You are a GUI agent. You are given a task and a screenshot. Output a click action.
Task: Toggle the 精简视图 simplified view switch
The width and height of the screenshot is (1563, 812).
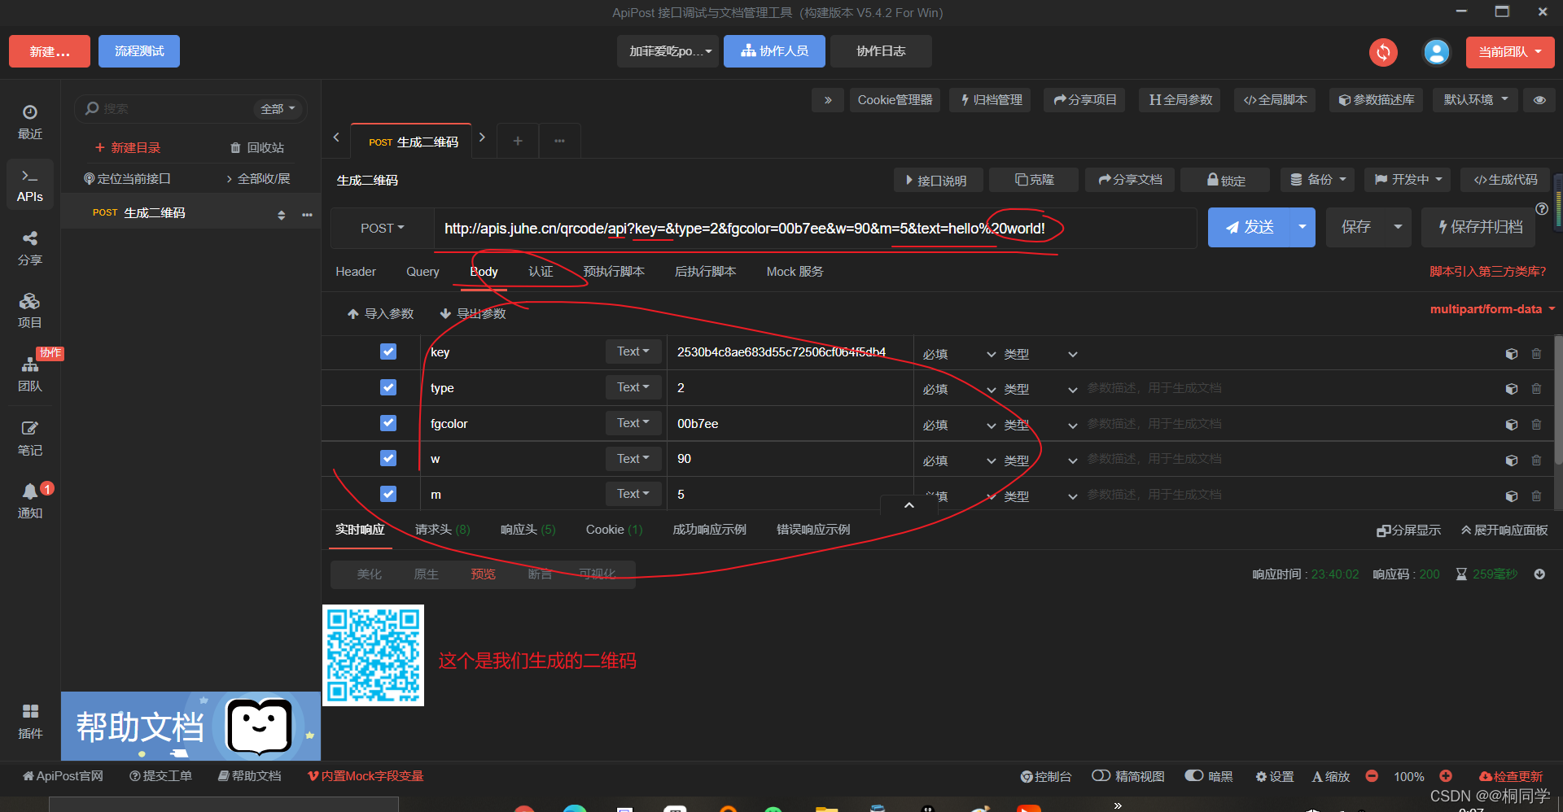[x=1101, y=775]
